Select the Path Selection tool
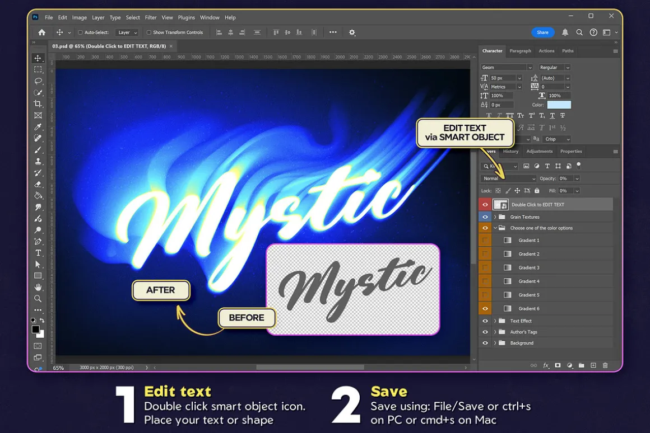Image resolution: width=650 pixels, height=433 pixels. [x=38, y=264]
